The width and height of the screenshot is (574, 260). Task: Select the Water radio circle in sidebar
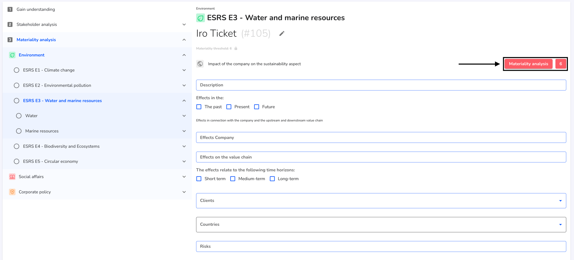[x=19, y=116]
